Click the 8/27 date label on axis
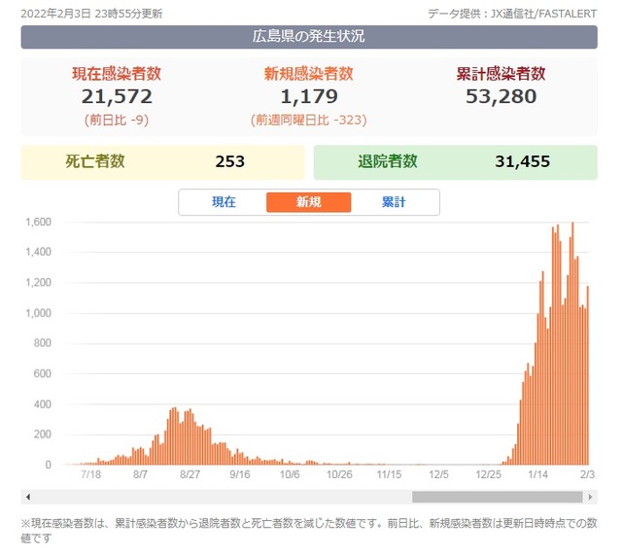This screenshot has width=622, height=556. coord(190,474)
